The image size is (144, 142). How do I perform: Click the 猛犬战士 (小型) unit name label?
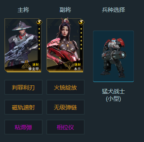[113, 95]
